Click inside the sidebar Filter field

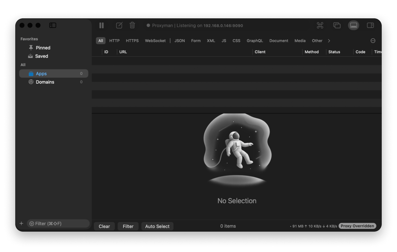(x=58, y=223)
